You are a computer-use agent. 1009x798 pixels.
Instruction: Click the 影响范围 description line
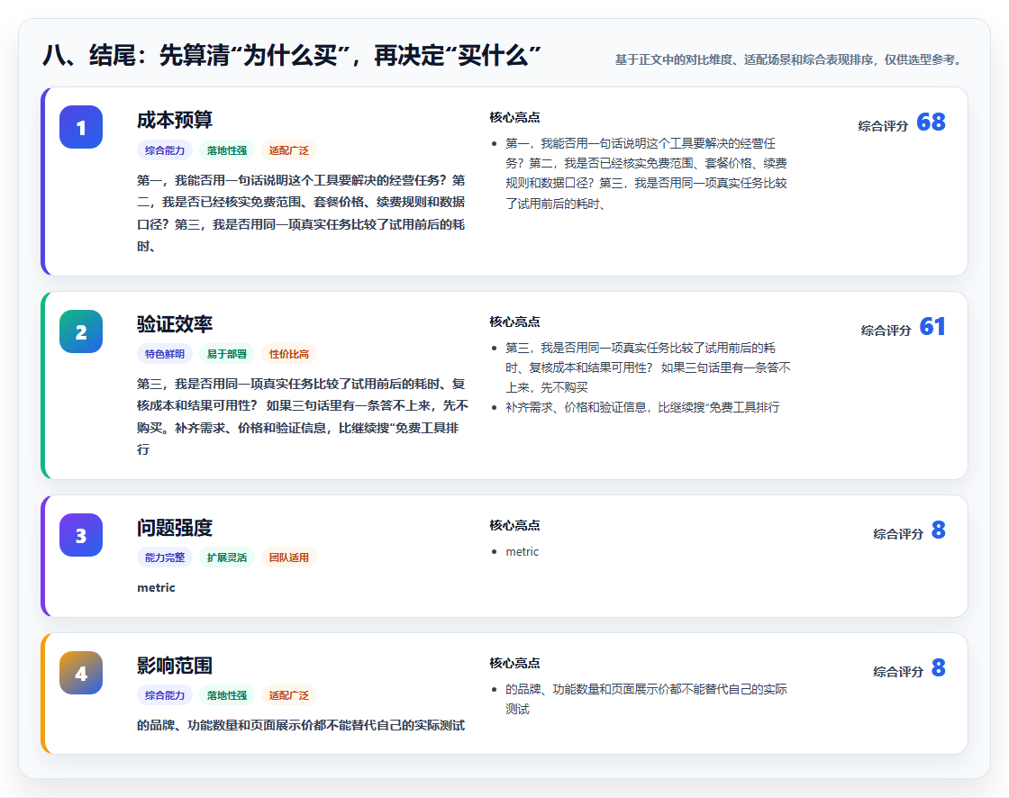(301, 725)
